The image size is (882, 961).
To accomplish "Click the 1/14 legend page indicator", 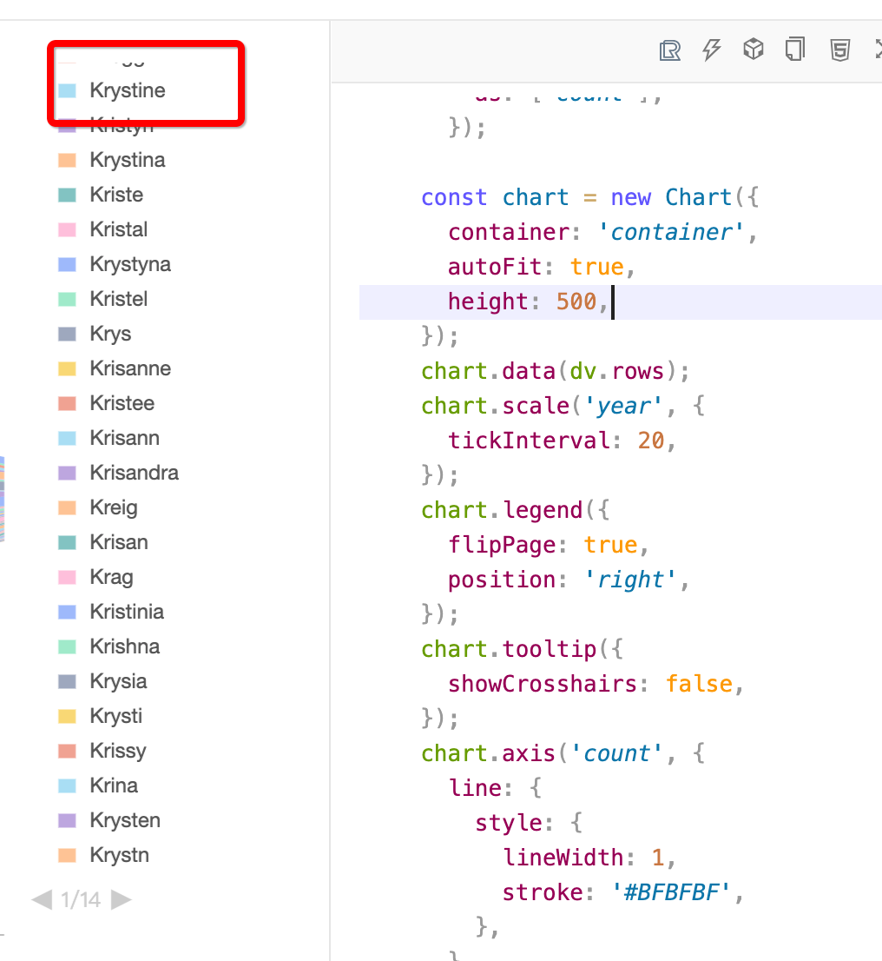I will (81, 899).
